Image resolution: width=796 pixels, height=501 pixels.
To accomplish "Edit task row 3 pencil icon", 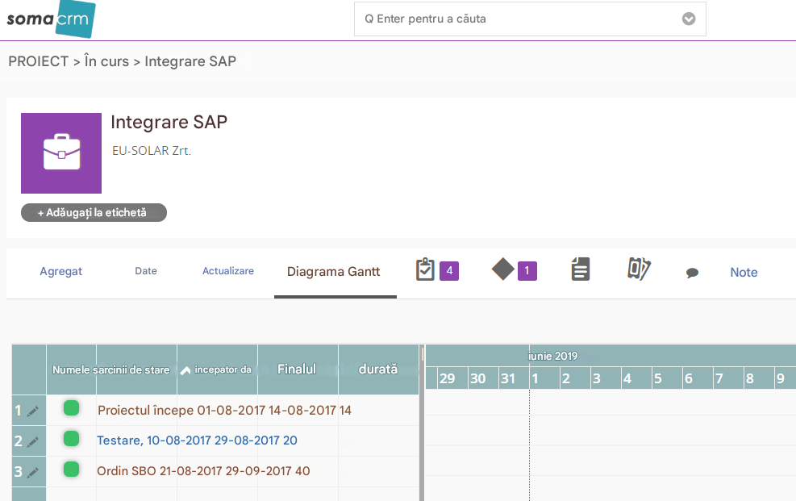I will [x=32, y=472].
